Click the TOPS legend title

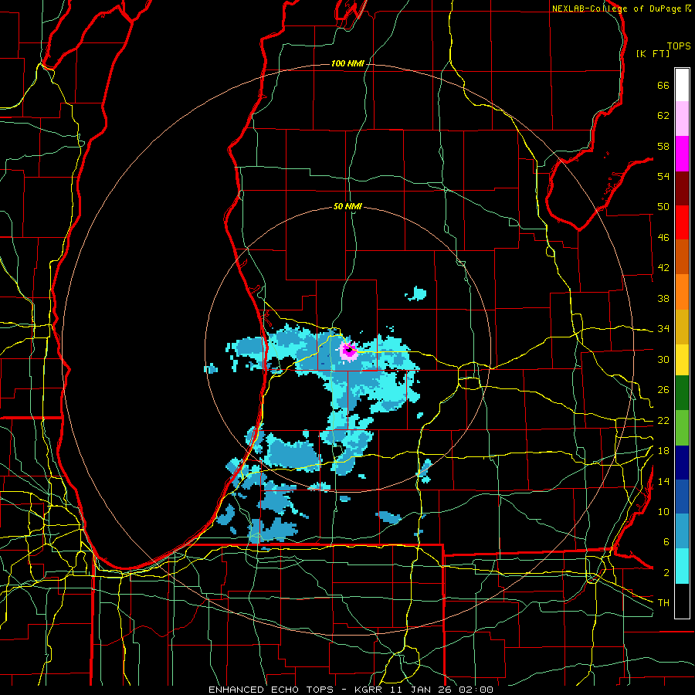point(679,46)
